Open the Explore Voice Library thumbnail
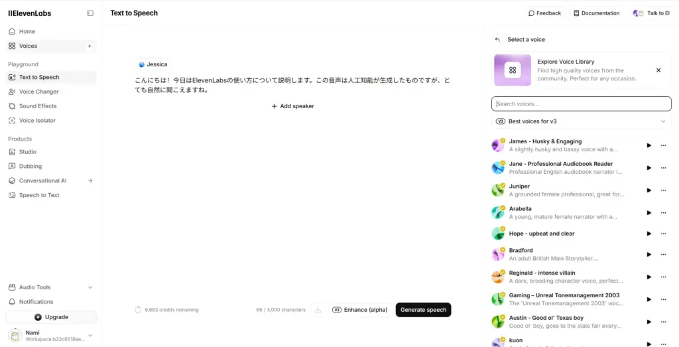679x347 pixels. (513, 70)
